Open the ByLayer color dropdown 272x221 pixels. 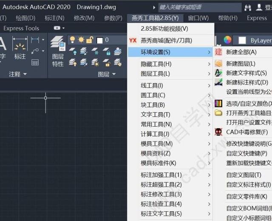(x=252, y=40)
